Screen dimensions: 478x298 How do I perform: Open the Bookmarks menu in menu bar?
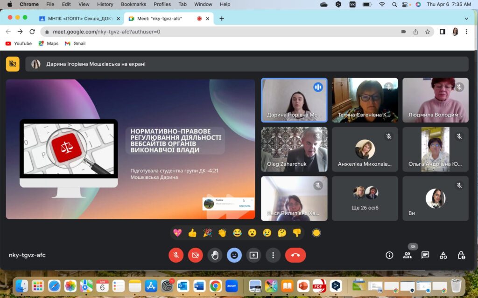click(133, 4)
